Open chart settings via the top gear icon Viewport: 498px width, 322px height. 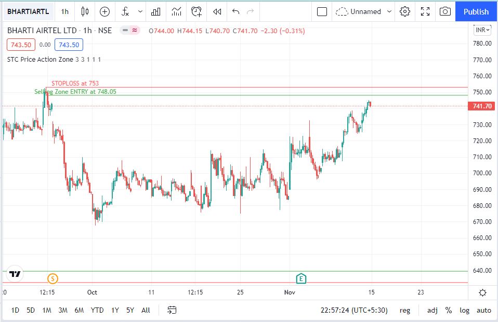pos(405,11)
